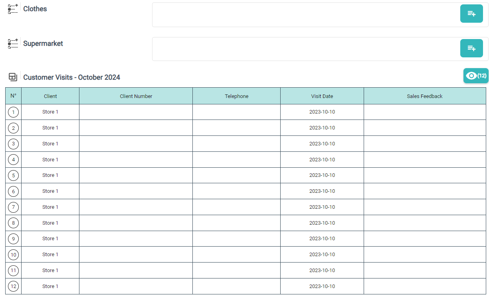Click the checklist icon beside Supermarket label
The height and width of the screenshot is (298, 489).
13,43
